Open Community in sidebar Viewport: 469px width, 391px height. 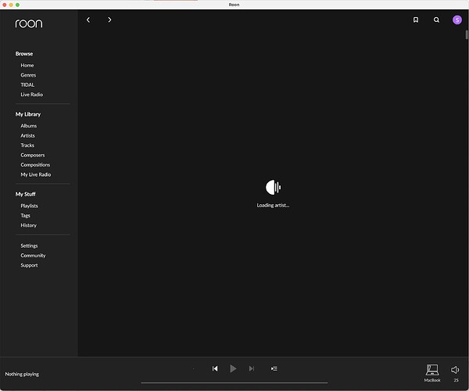coord(33,256)
